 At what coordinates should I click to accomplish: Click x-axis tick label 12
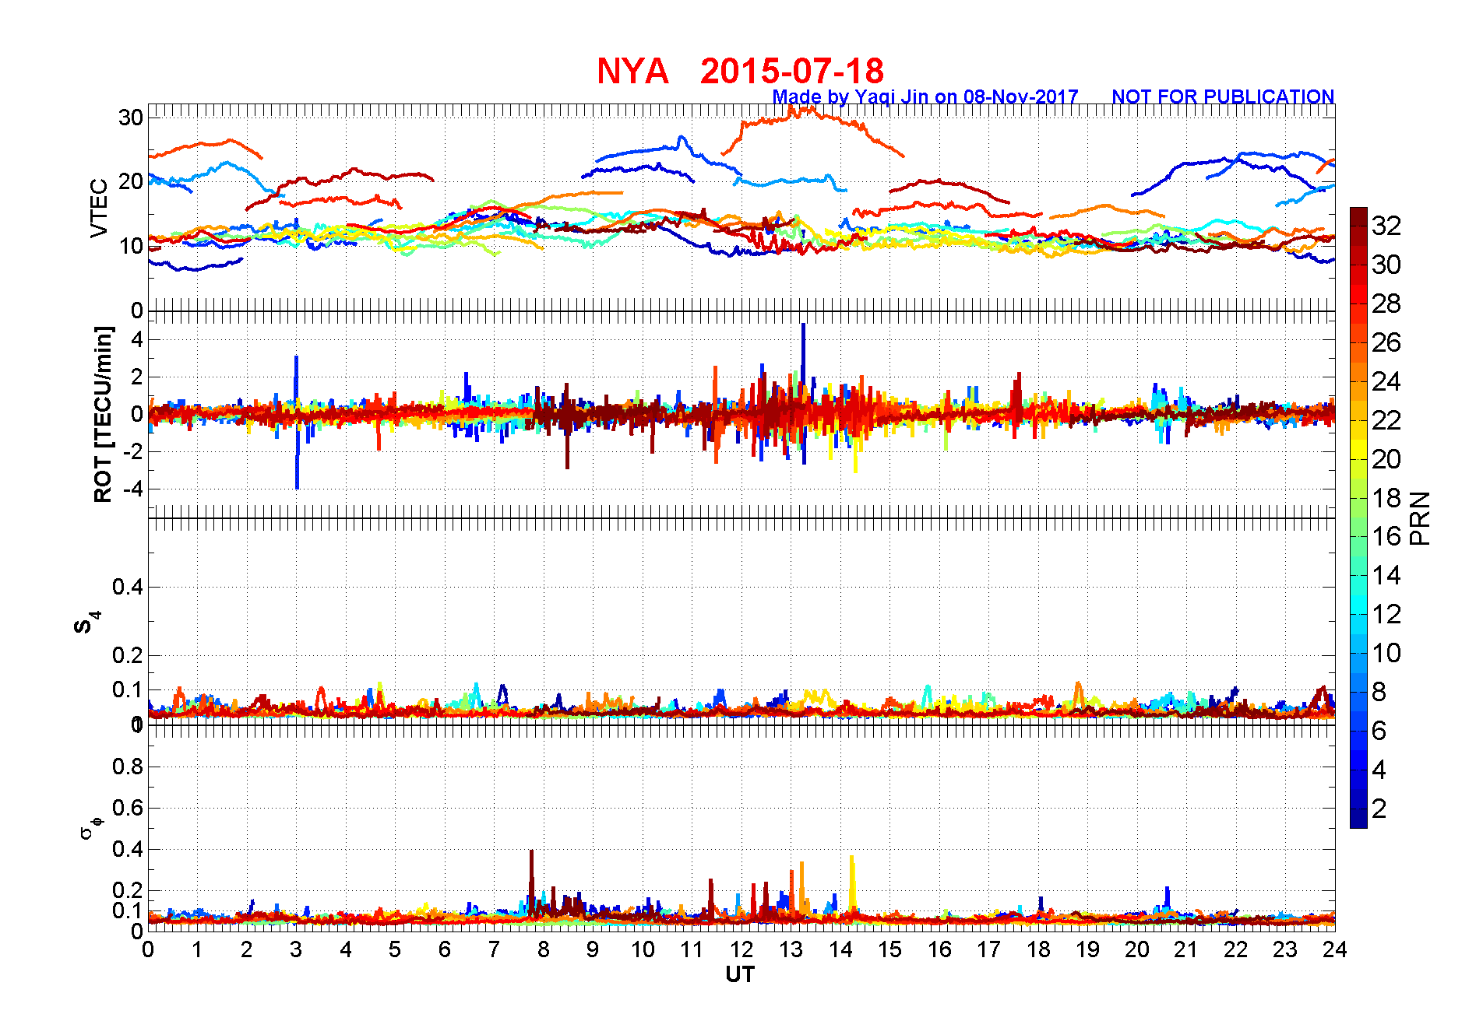(741, 949)
